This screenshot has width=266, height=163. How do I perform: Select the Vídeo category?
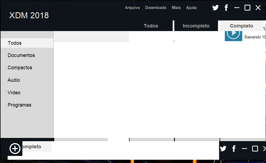pos(14,92)
